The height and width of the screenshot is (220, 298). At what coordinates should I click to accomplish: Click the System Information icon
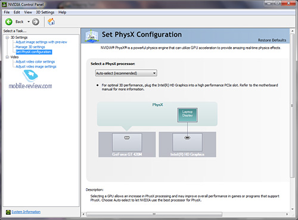click(x=8, y=212)
